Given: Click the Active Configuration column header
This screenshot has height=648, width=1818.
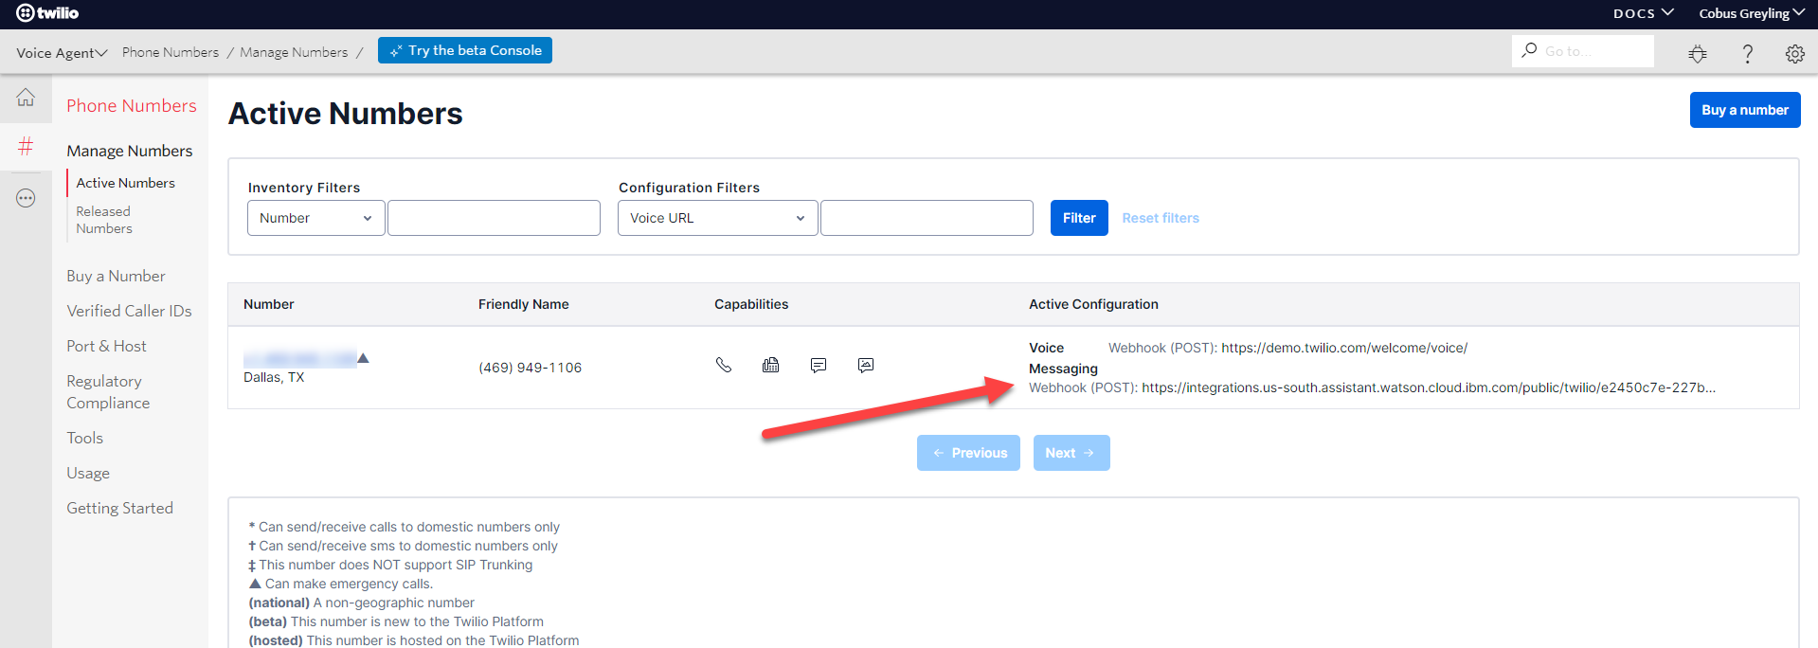Looking at the screenshot, I should point(1093,304).
